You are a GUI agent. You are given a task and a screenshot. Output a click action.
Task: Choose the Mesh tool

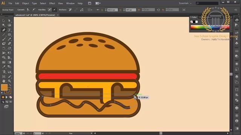pyautogui.click(x=4, y=62)
